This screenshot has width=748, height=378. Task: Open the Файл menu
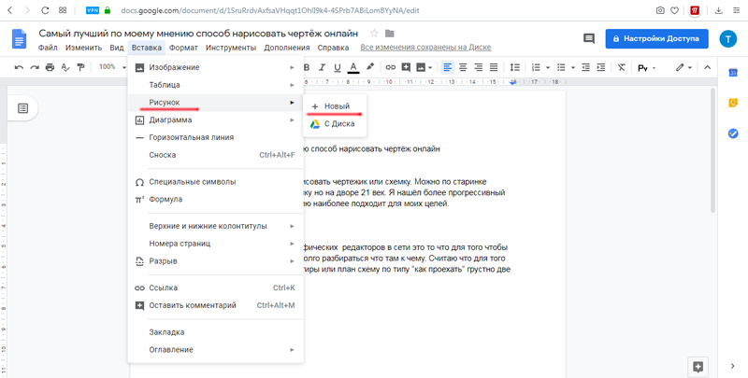[x=48, y=48]
